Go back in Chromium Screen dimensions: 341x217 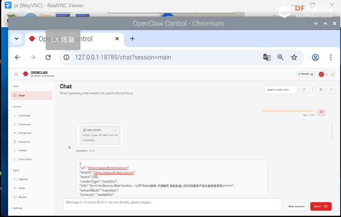[17, 57]
